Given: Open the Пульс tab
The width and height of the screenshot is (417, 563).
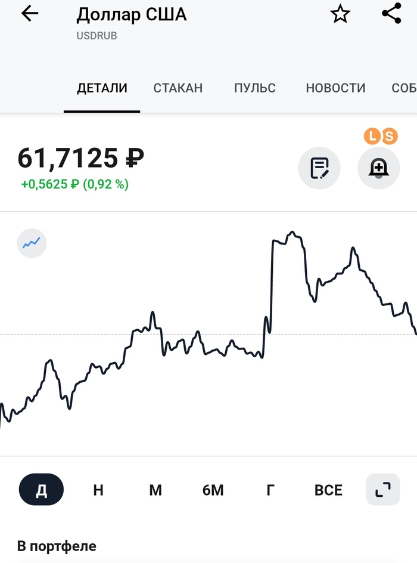Looking at the screenshot, I should 255,88.
